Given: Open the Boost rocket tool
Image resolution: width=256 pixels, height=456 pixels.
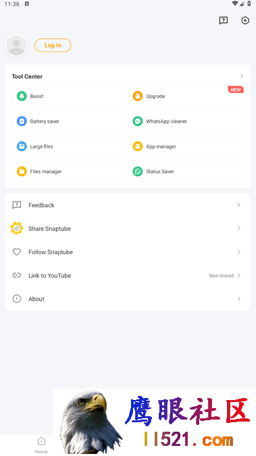Looking at the screenshot, I should pos(67,96).
